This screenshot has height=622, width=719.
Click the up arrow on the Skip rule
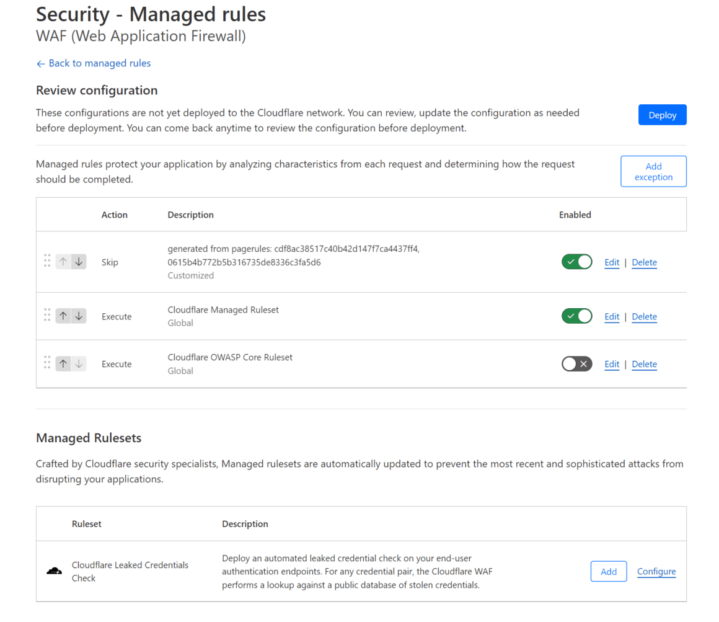click(63, 261)
